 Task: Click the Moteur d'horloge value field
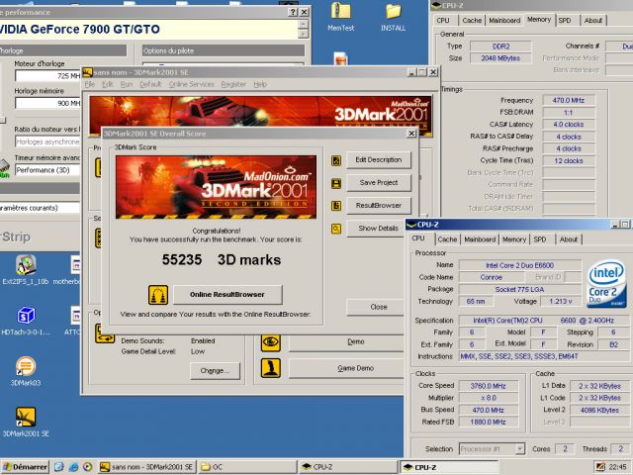(47, 75)
